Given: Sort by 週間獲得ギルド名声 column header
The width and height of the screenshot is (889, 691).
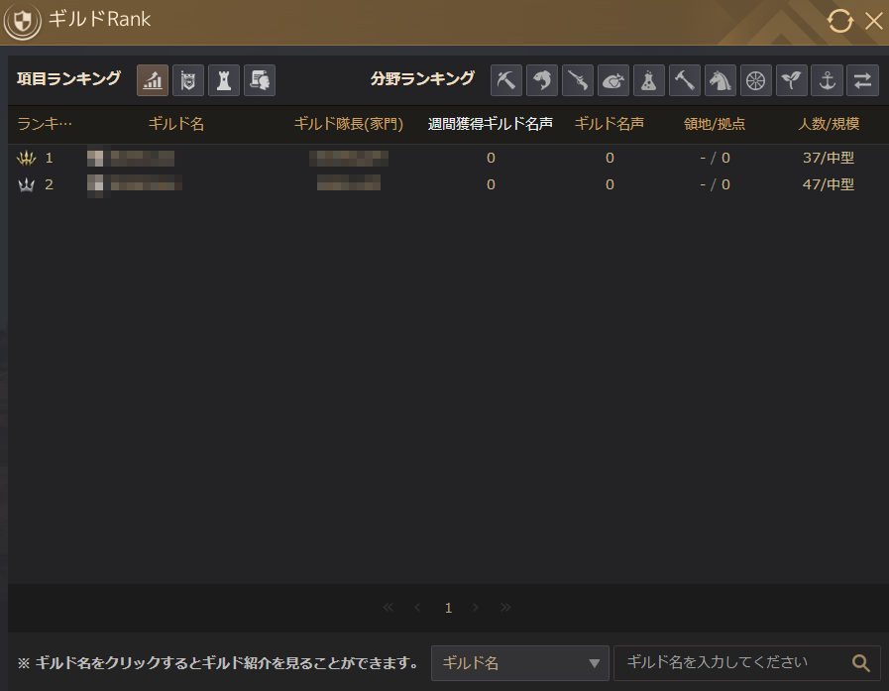Looking at the screenshot, I should point(491,124).
